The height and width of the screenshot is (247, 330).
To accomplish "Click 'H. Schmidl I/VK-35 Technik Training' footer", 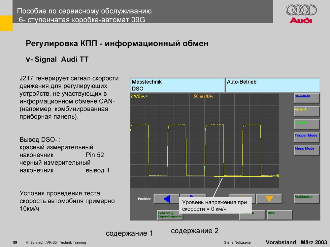I will click(56, 242).
